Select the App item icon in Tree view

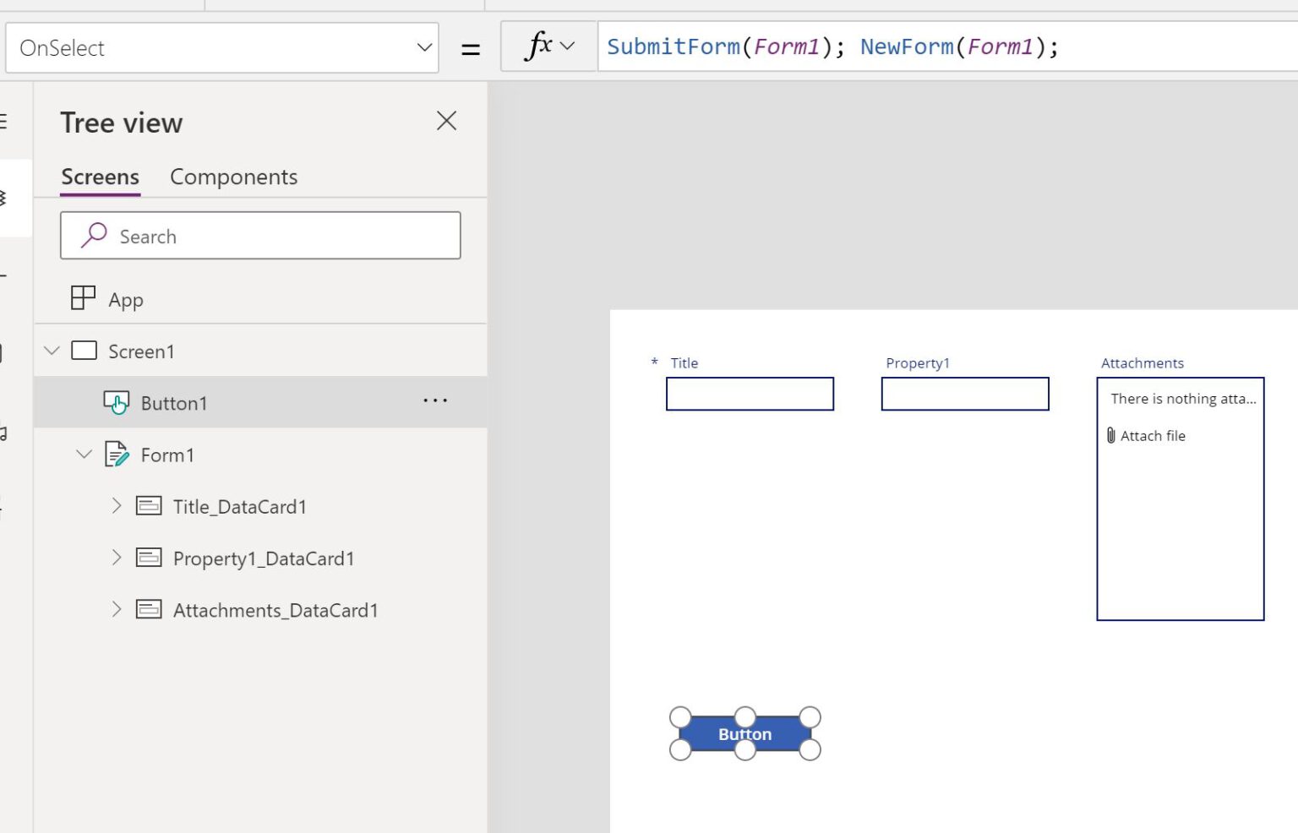tap(82, 297)
